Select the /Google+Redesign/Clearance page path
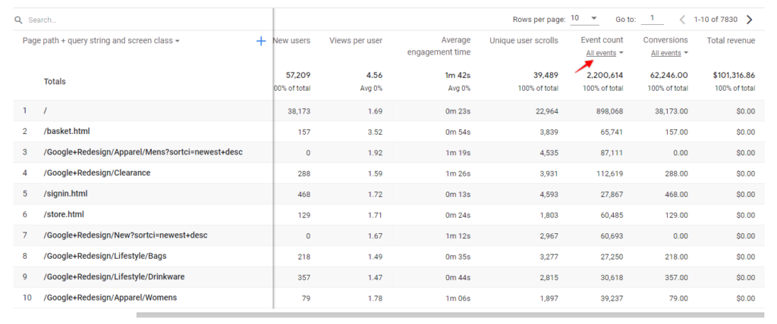The width and height of the screenshot is (777, 324). (x=97, y=173)
